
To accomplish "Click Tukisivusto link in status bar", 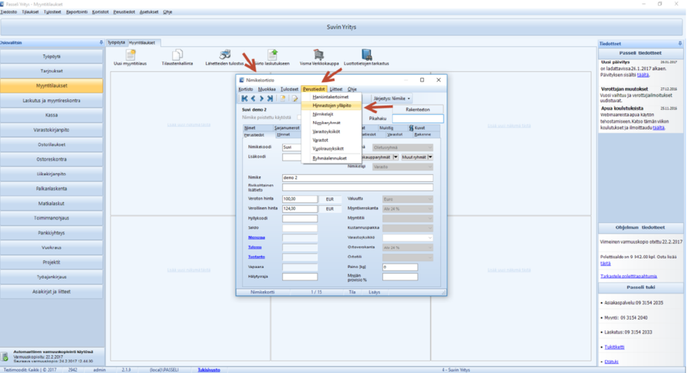I will coord(208,370).
